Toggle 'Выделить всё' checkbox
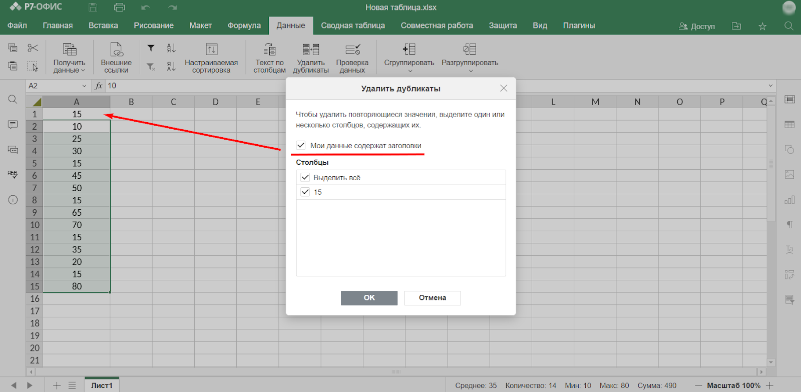 (x=305, y=177)
